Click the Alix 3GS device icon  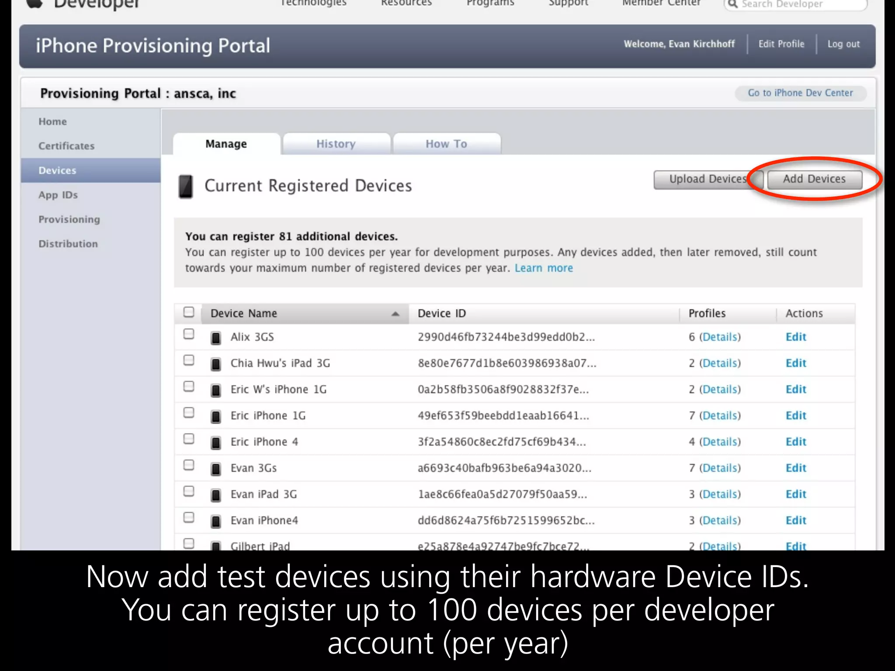(x=216, y=338)
